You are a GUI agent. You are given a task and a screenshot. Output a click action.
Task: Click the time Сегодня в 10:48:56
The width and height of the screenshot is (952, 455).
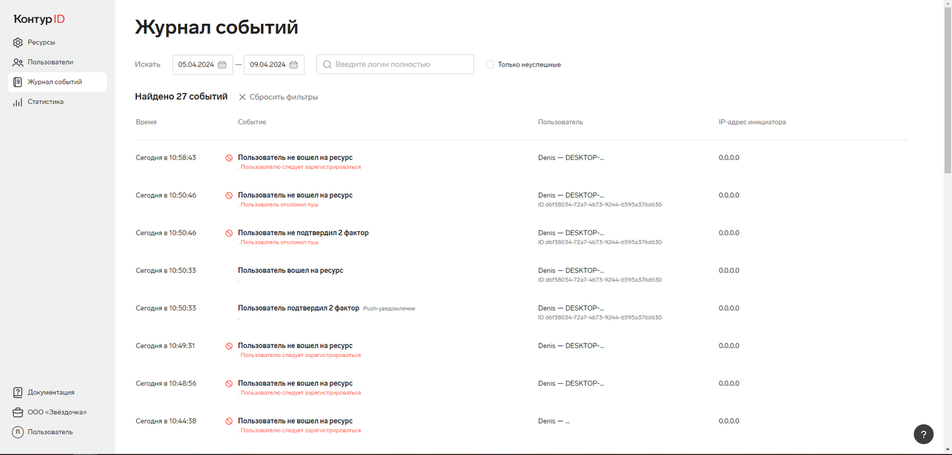click(x=165, y=383)
